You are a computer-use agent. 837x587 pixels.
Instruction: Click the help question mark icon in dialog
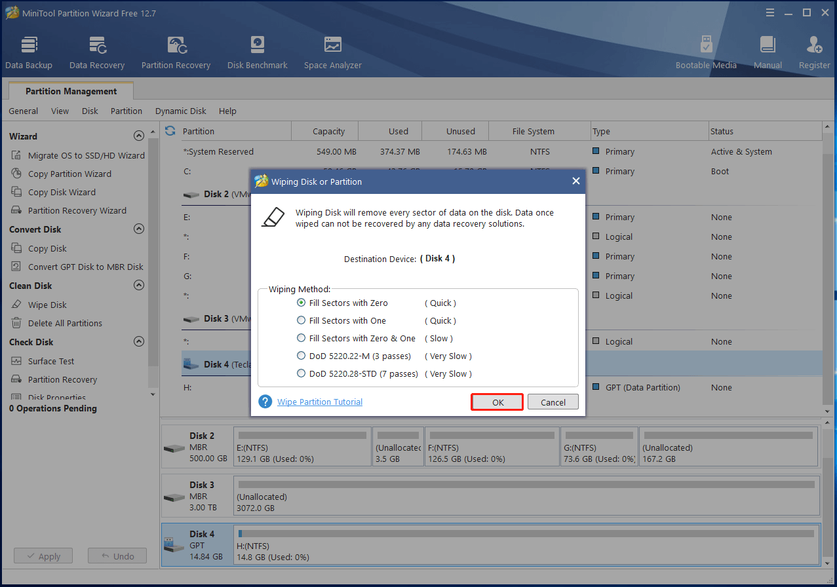pyautogui.click(x=265, y=402)
